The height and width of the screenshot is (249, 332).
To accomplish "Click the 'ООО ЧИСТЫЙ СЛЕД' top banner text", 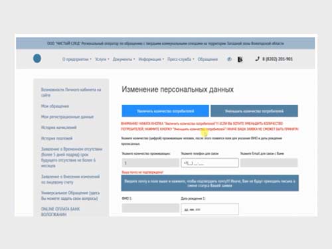I will [x=165, y=43].
